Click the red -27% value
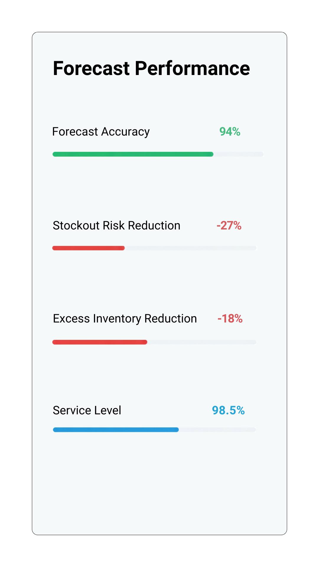The height and width of the screenshot is (567, 319). tap(229, 226)
